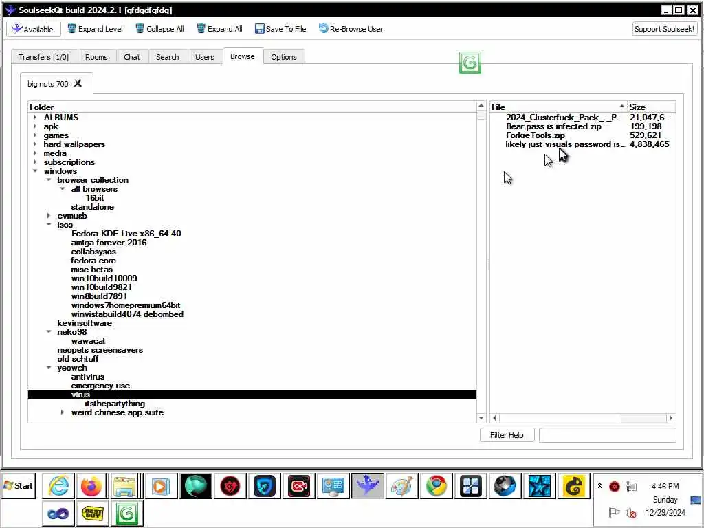The height and width of the screenshot is (528, 704).
Task: Open the file explorer taskbar icon
Action: pos(125,486)
